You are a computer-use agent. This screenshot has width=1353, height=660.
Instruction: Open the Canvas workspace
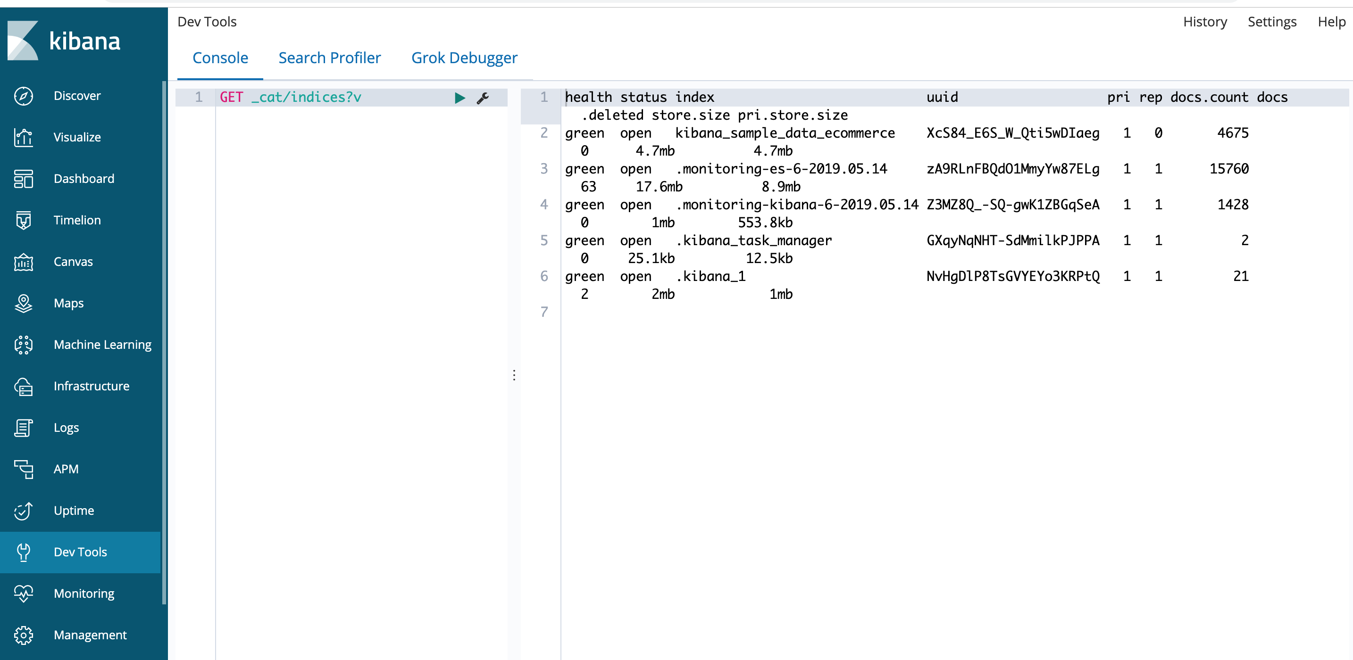(73, 262)
